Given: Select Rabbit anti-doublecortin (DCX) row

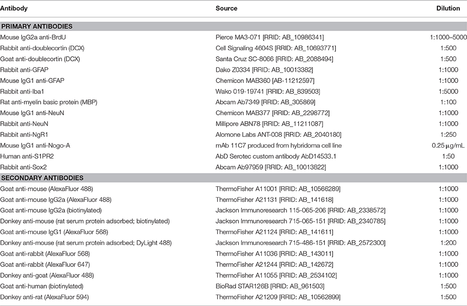Looking at the screenshot, I should click(233, 48).
